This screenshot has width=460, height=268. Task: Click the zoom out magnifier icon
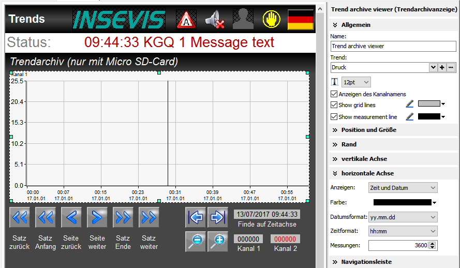(195, 242)
